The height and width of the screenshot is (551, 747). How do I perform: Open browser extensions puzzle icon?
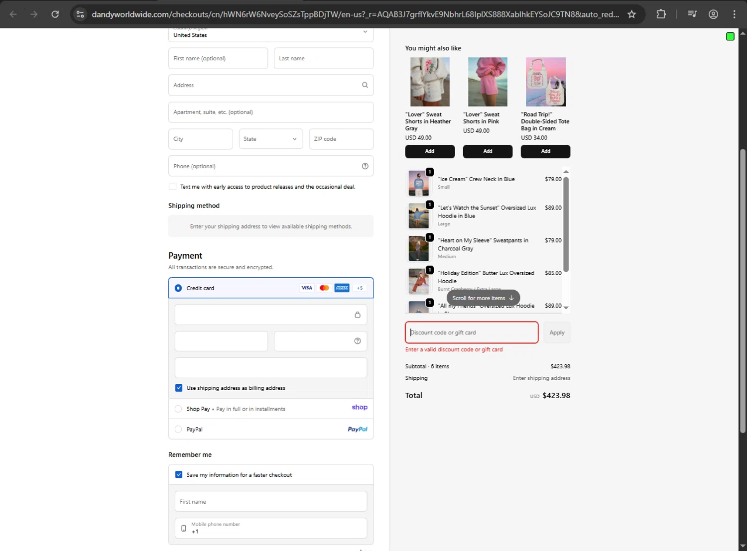(661, 14)
